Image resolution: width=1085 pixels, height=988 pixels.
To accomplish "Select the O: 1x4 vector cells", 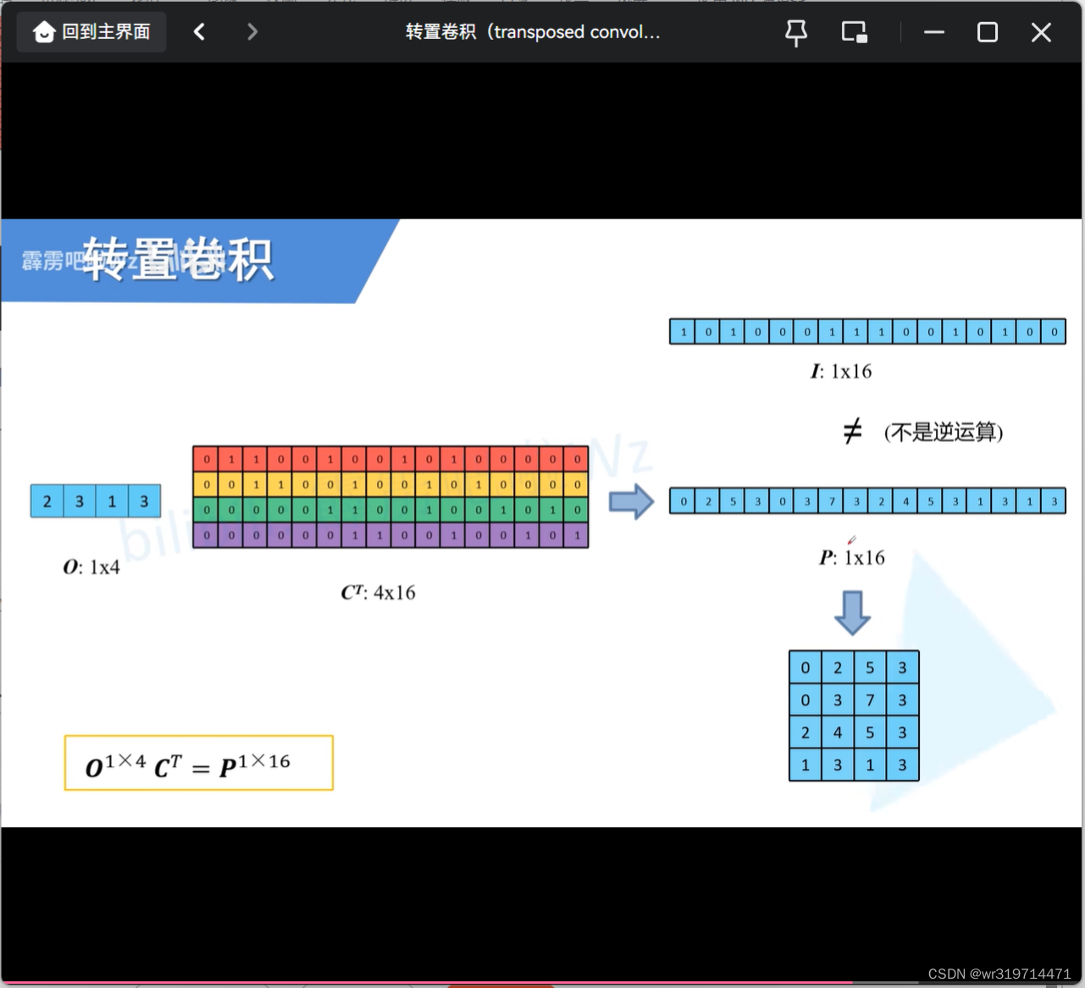I will (95, 500).
